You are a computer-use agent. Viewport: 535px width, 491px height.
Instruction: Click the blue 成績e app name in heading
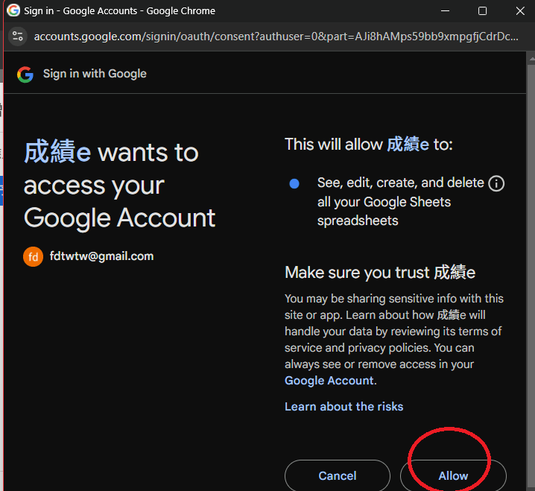pyautogui.click(x=57, y=152)
